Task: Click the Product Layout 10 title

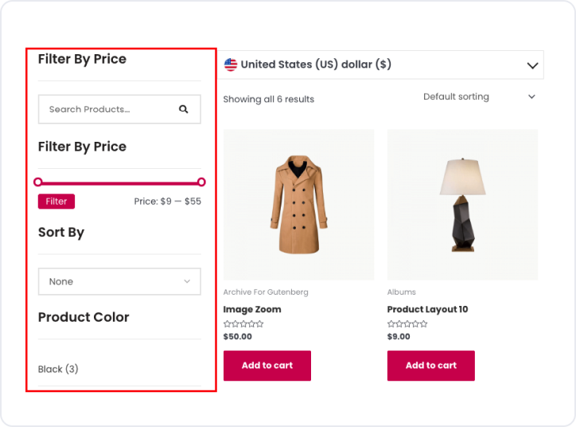Action: click(427, 309)
